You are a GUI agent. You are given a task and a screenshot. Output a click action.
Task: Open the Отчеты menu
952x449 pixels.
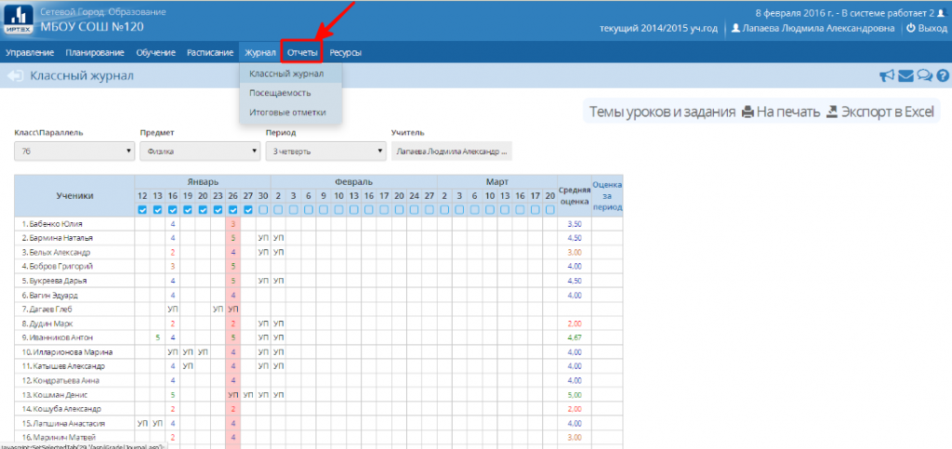302,53
